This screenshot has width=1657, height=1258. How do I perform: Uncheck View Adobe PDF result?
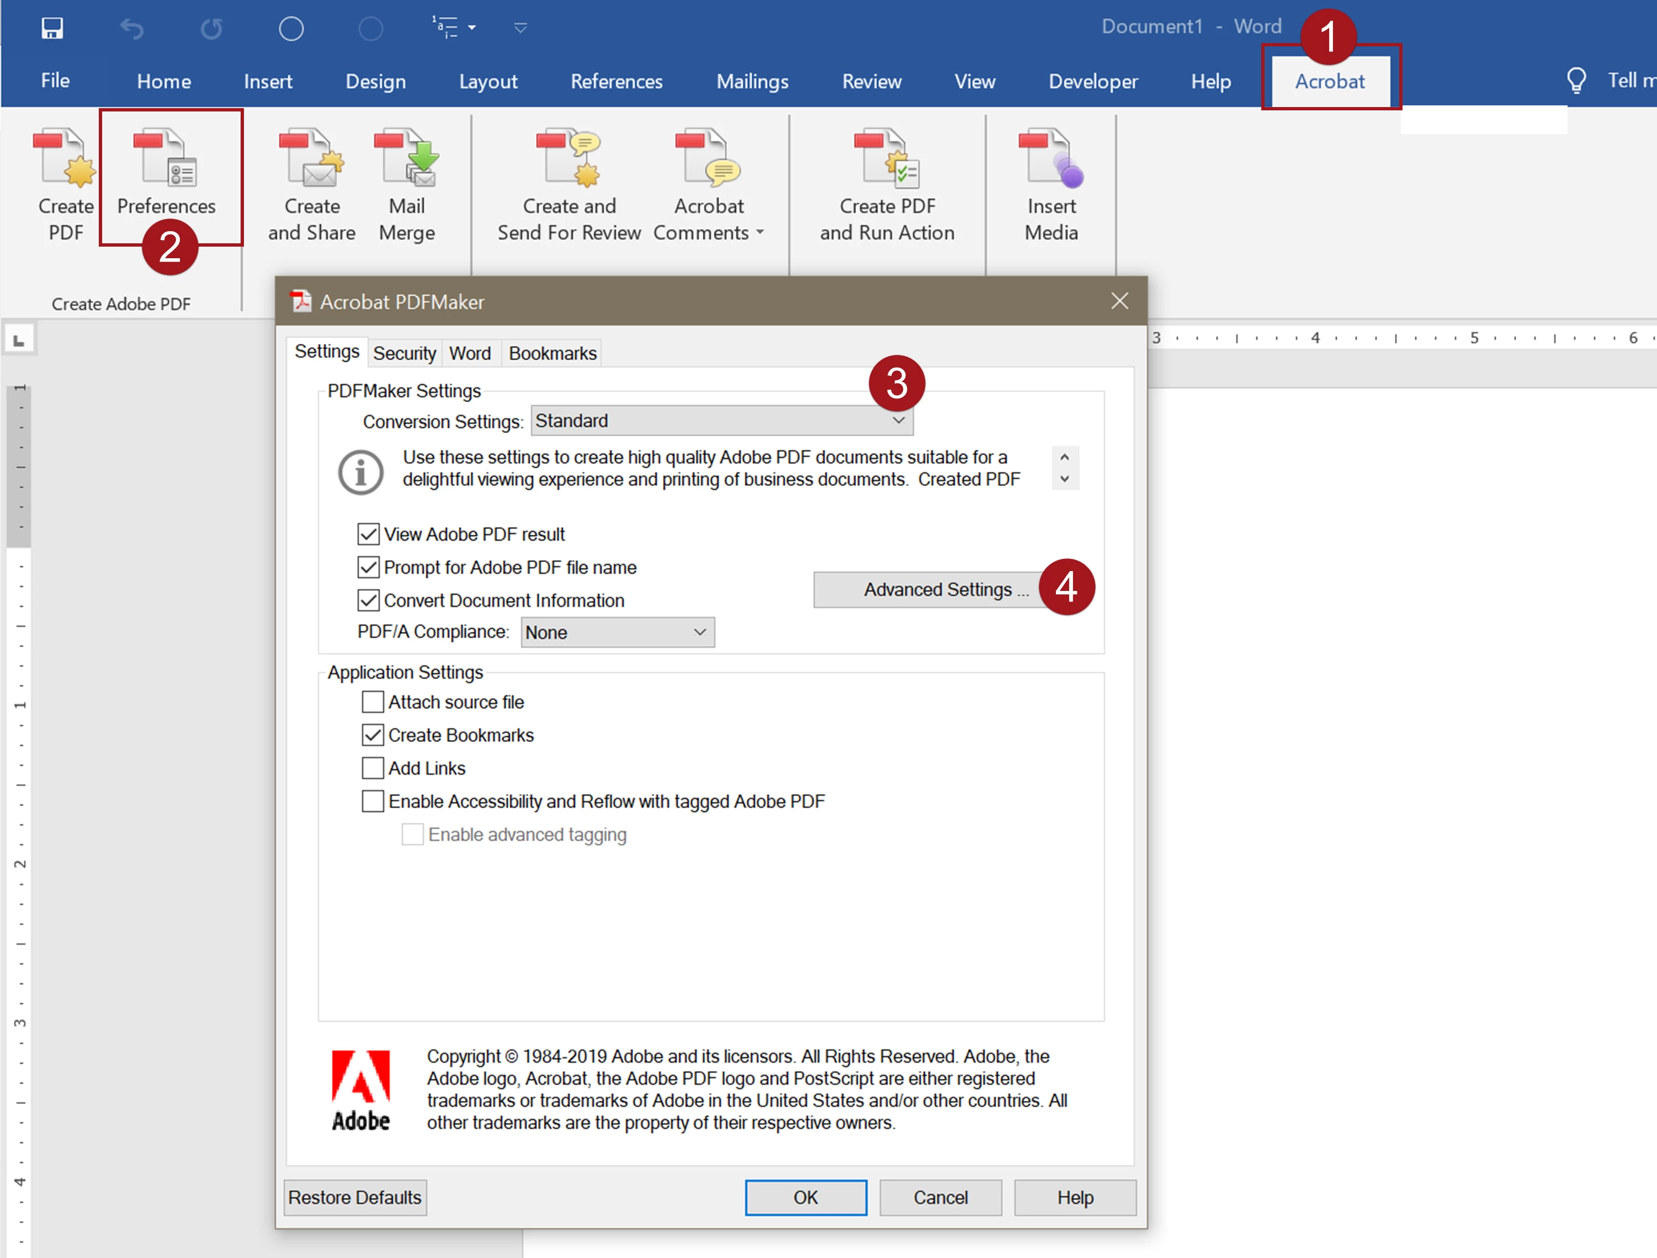(368, 534)
